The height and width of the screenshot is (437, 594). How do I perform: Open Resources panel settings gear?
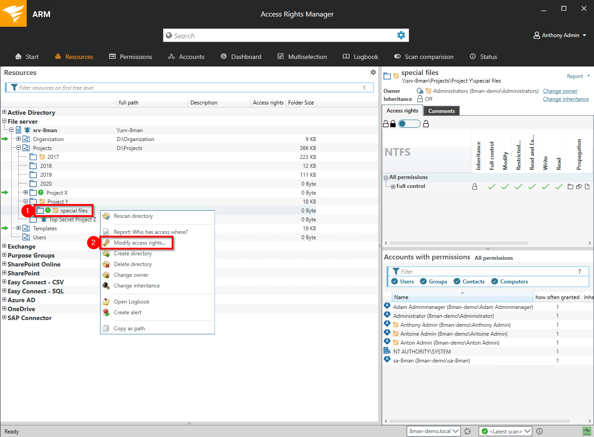[373, 72]
